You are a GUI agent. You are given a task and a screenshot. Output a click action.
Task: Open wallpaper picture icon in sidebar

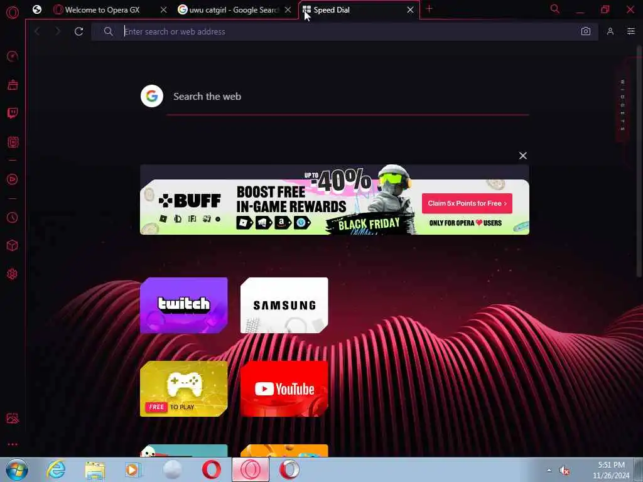click(x=13, y=419)
